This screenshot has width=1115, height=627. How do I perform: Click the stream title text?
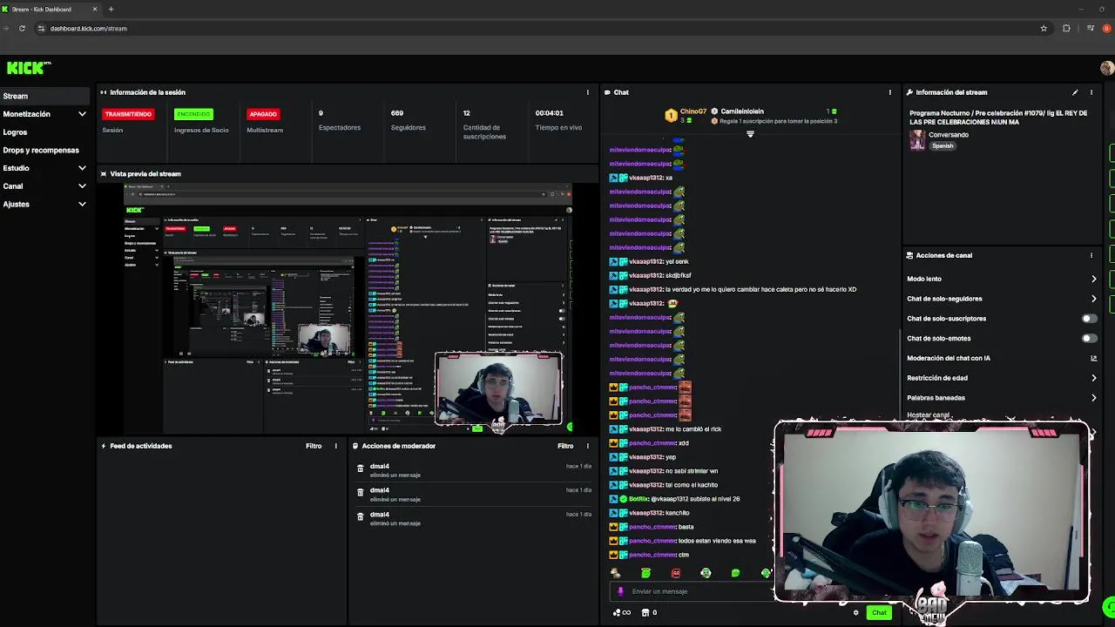point(998,117)
